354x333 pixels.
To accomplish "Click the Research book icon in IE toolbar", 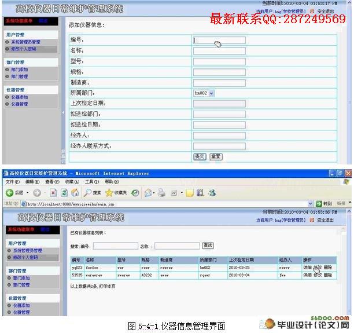I will 200,193.
